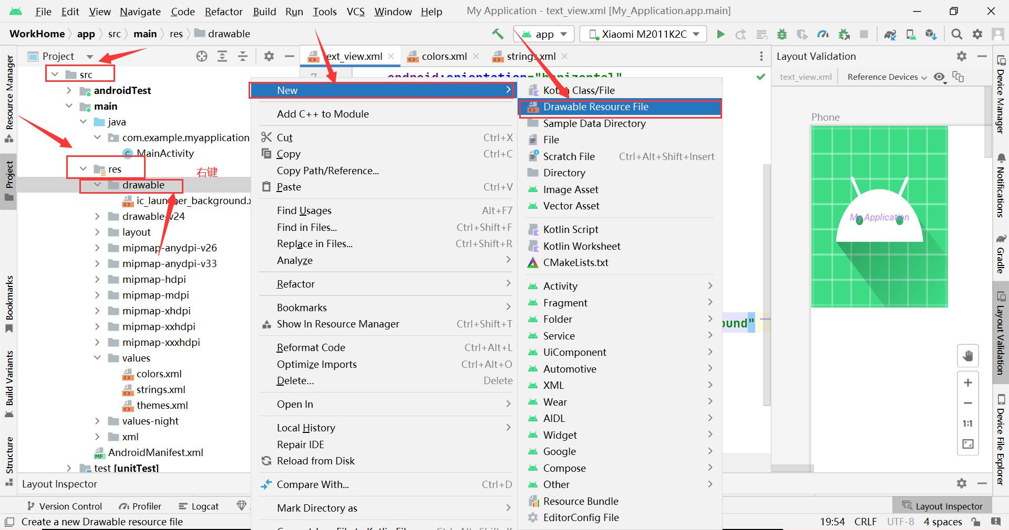Click the UTF-8 encoding status entry
Viewport: 1009px width, 530px height.
coord(900,522)
